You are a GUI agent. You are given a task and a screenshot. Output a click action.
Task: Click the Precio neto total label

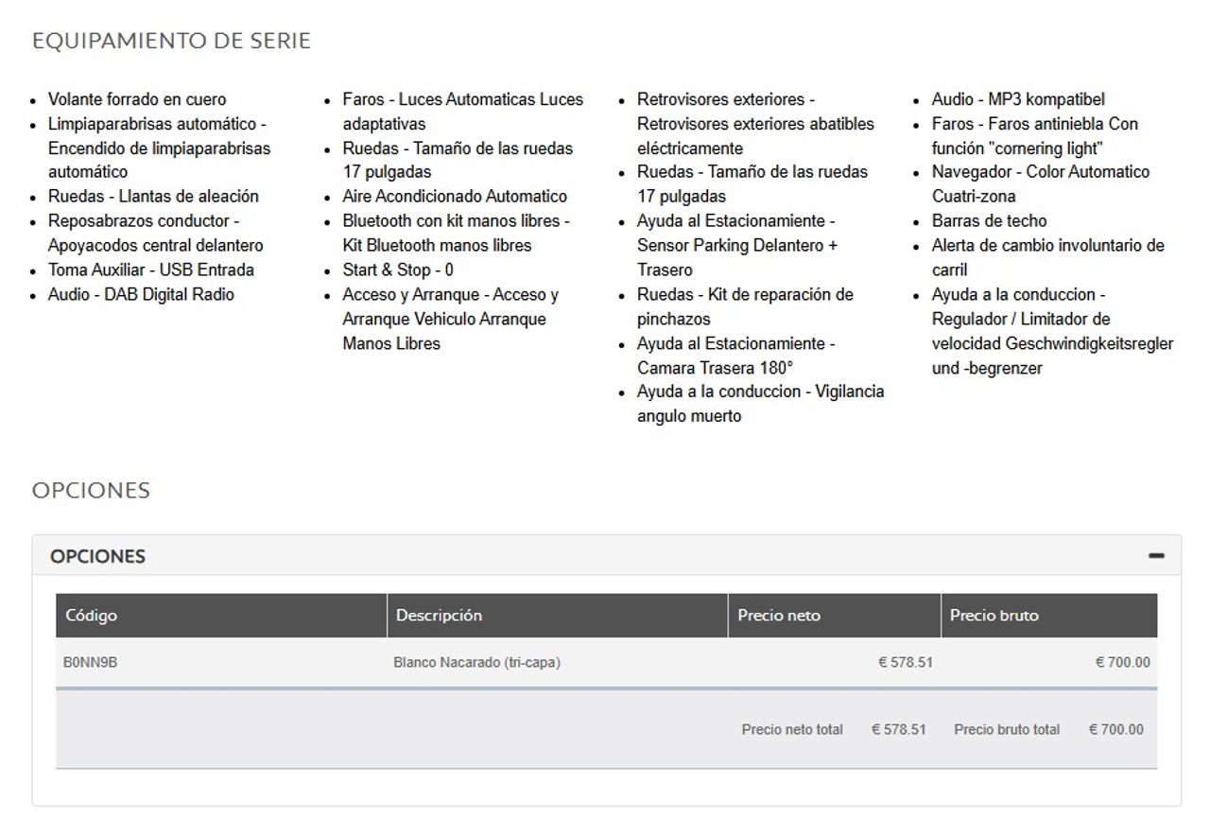pyautogui.click(x=792, y=730)
